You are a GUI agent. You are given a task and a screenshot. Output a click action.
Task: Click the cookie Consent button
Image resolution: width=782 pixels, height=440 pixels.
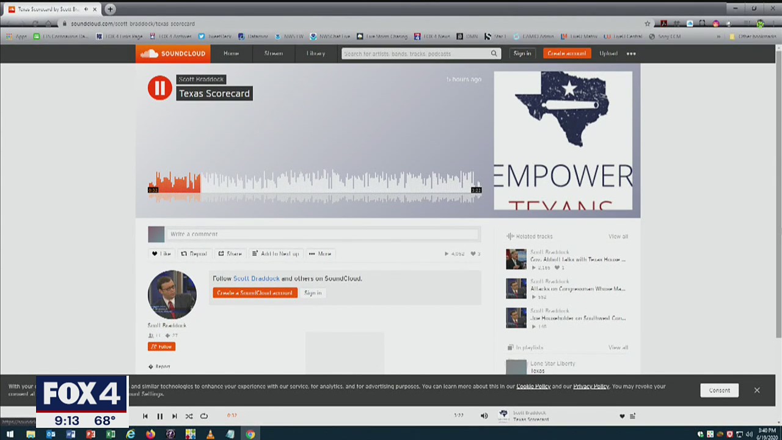719,391
